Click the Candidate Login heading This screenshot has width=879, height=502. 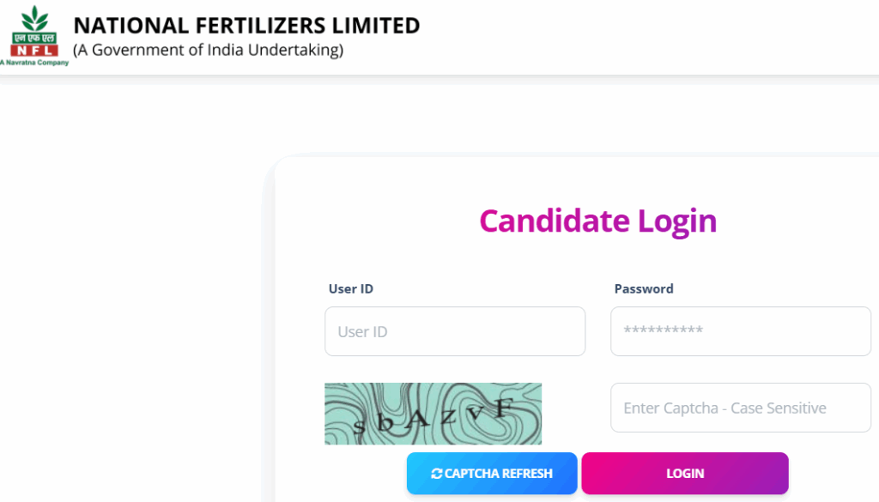tap(597, 221)
